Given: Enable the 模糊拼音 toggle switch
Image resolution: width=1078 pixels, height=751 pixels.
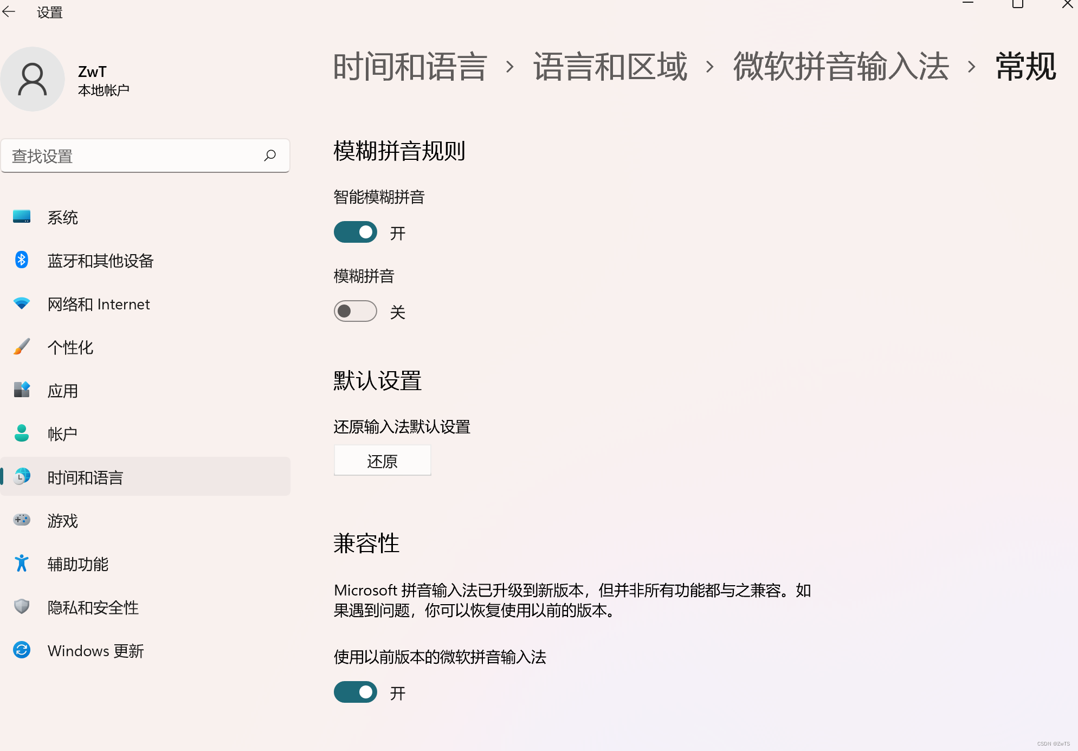Looking at the screenshot, I should click(x=356, y=312).
